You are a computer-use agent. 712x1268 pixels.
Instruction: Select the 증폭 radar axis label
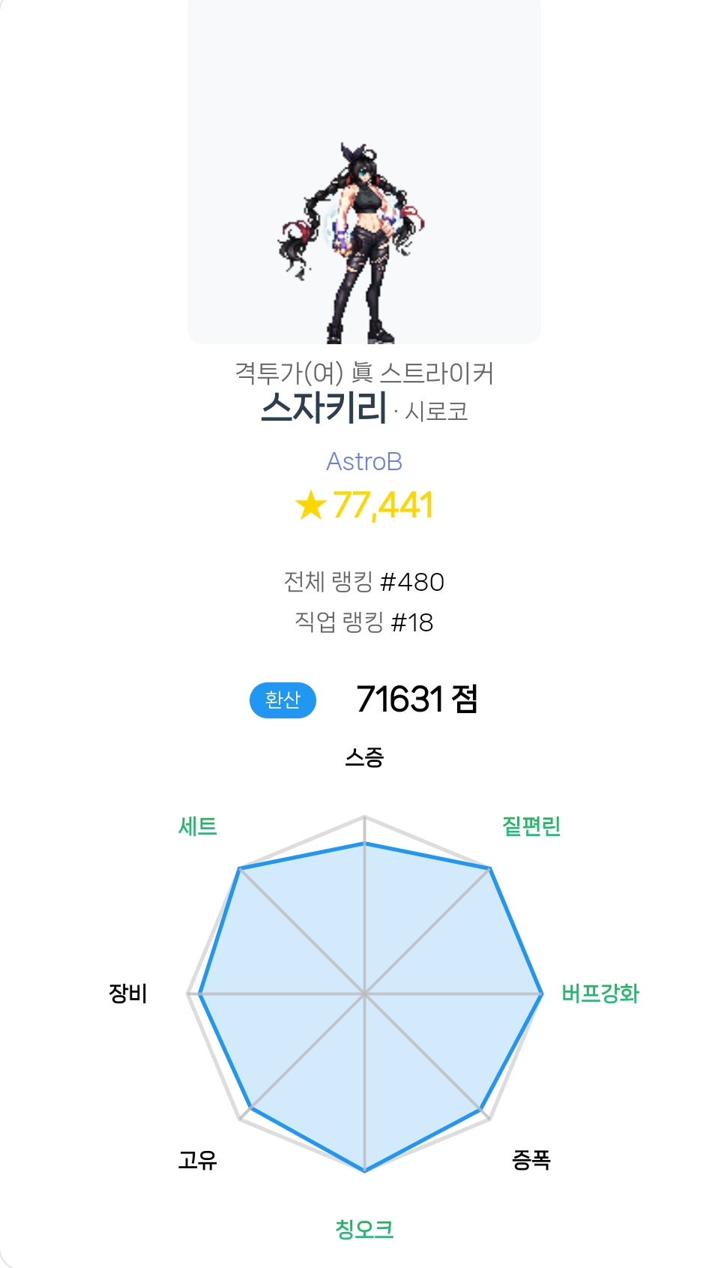(531, 1160)
